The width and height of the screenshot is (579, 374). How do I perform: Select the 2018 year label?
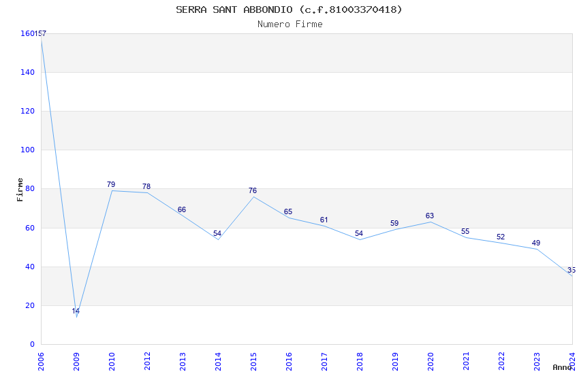[x=360, y=361]
